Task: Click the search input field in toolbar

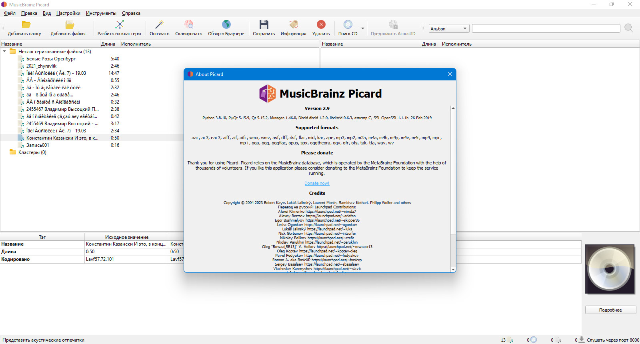Action: pyautogui.click(x=546, y=28)
